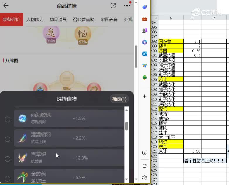Select the 召唤兽 cell
Viewport: 229px width, 185px height.
pos(171,41)
